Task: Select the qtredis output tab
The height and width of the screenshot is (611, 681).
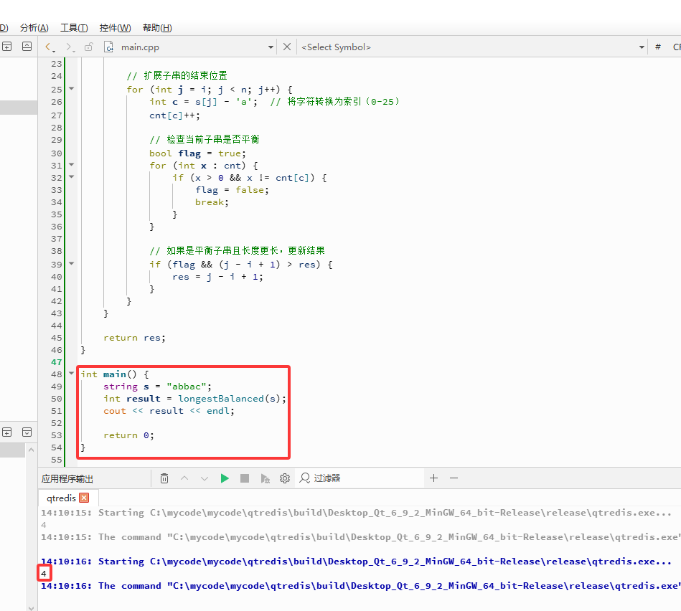Action: 61,498
